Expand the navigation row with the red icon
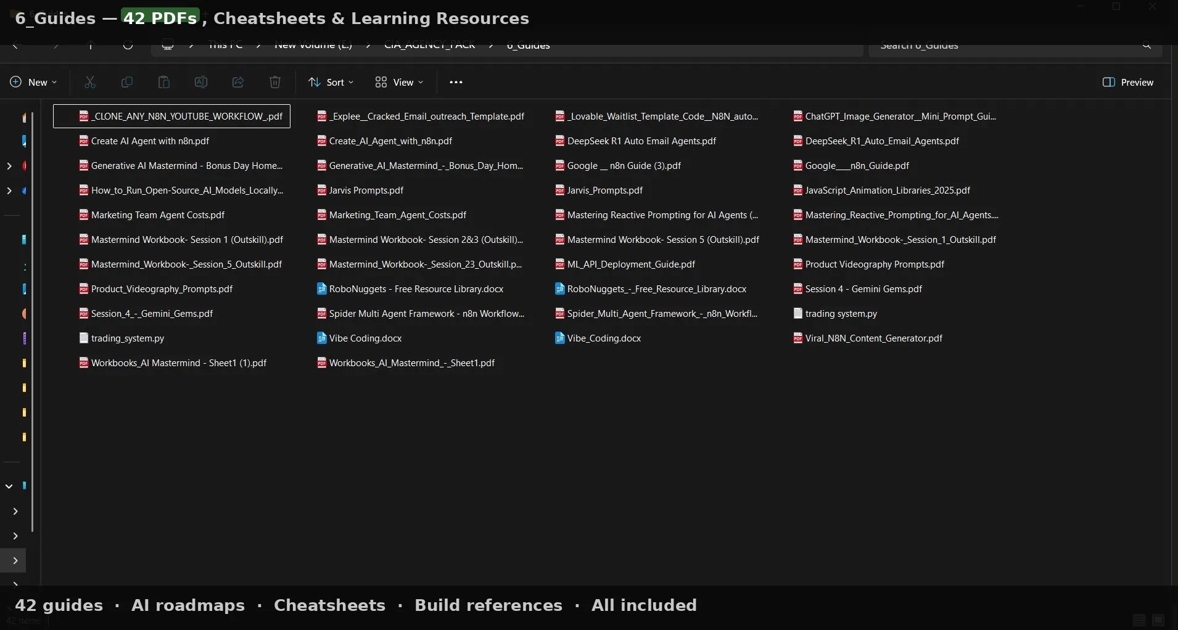This screenshot has width=1178, height=630. (x=9, y=166)
